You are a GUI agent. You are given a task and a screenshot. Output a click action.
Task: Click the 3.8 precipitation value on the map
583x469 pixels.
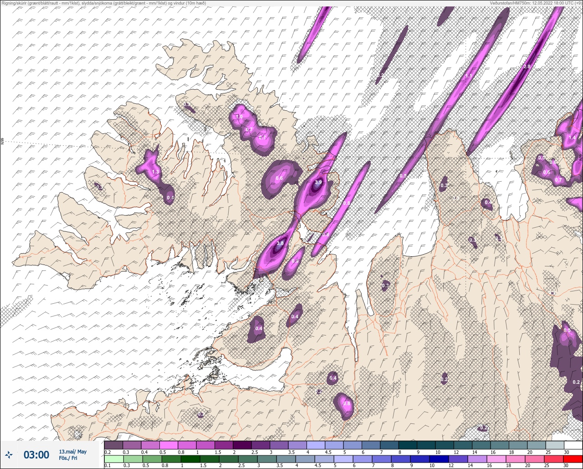[x=280, y=244]
